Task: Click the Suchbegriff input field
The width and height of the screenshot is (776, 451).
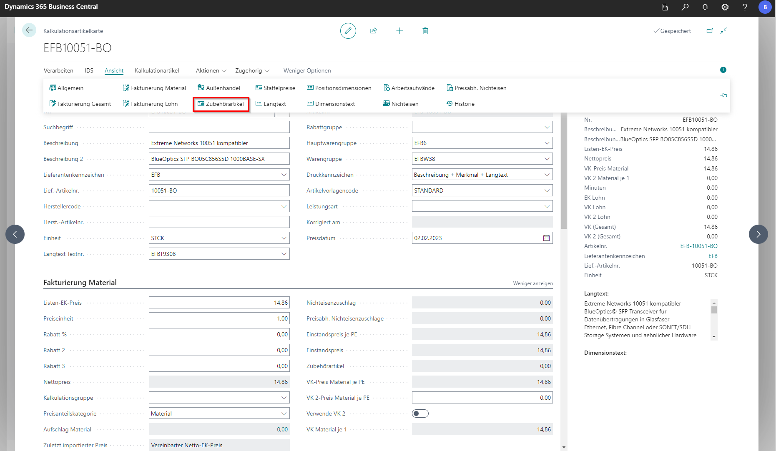Action: pos(219,127)
